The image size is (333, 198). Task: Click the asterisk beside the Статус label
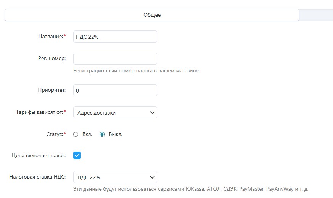[64, 133]
